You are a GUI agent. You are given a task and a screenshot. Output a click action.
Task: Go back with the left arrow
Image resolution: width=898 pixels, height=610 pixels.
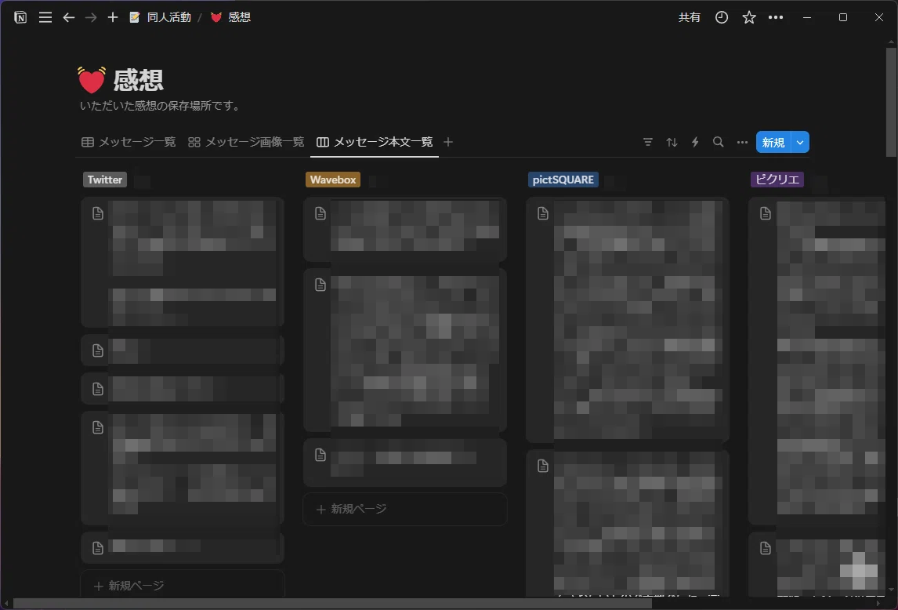[69, 17]
